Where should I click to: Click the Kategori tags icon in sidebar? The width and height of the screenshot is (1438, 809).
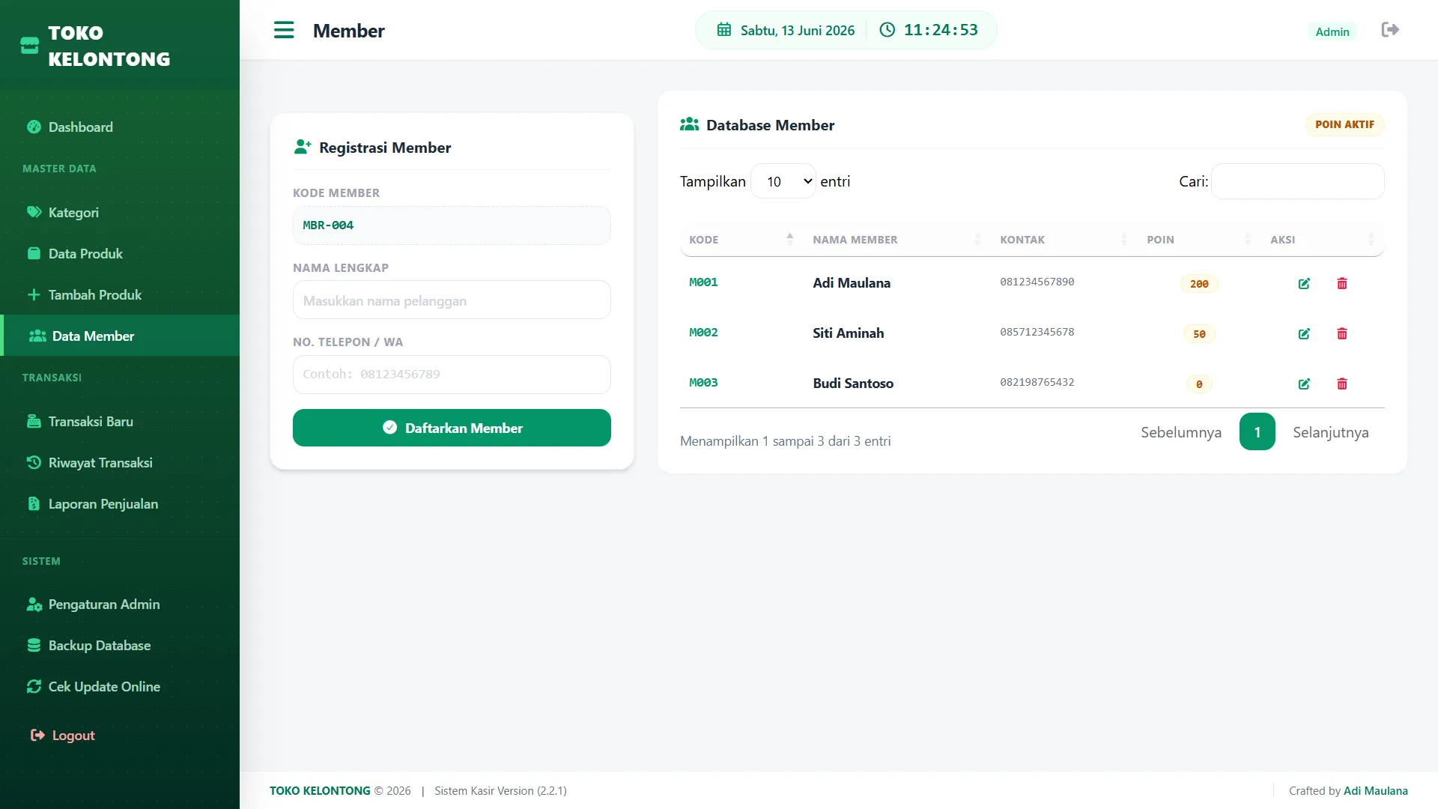[34, 212]
